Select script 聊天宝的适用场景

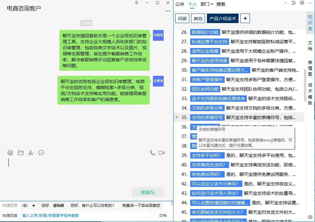pos(209,61)
